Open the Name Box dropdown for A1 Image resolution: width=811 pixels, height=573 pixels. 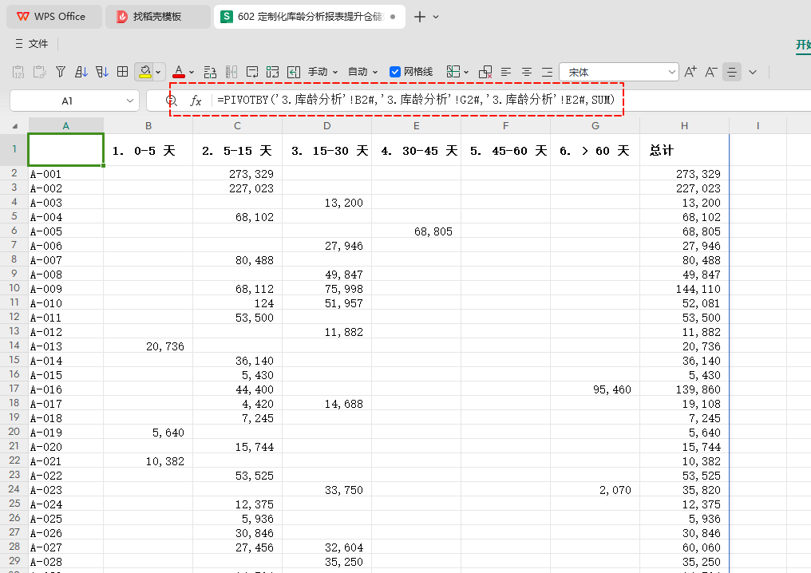(130, 101)
